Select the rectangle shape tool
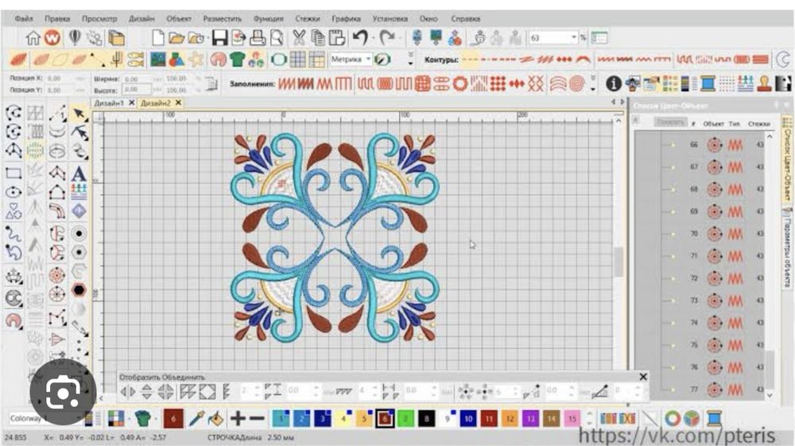This screenshot has width=795, height=446. pyautogui.click(x=14, y=173)
